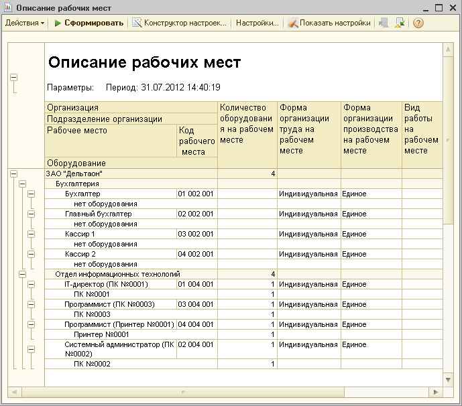Image resolution: width=462 pixels, height=406 pixels.
Task: Click the Подразделение организации header
Action: point(131,119)
